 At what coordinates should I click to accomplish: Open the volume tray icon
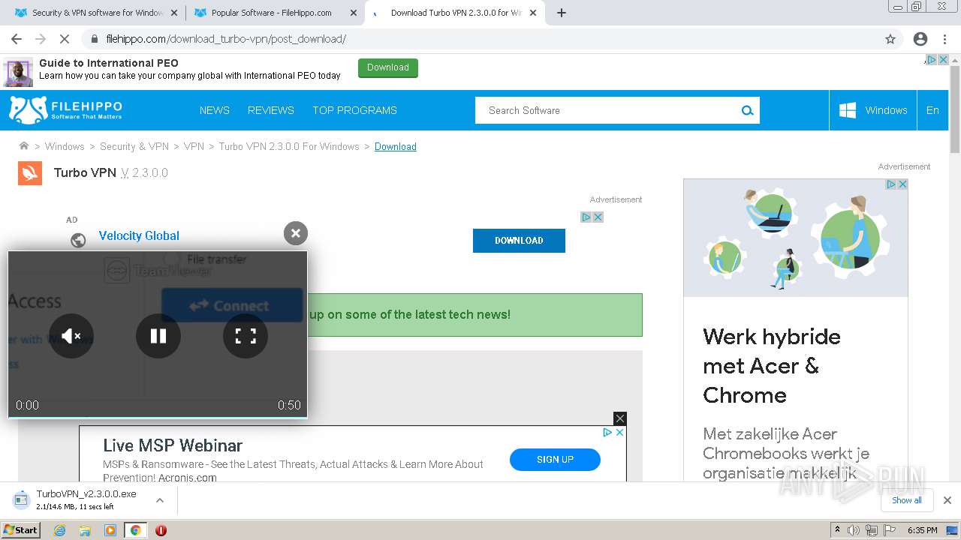(x=853, y=530)
